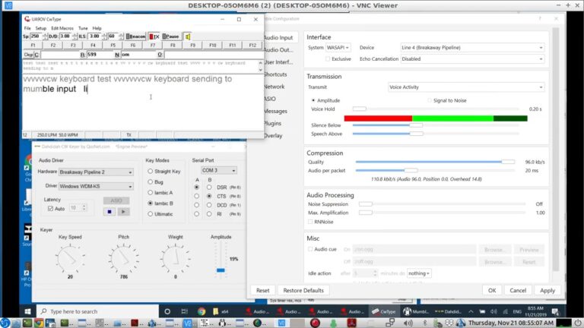Viewport: 584px width, 328px height.
Task: Select the Ultimatic key mode
Action: pos(150,214)
